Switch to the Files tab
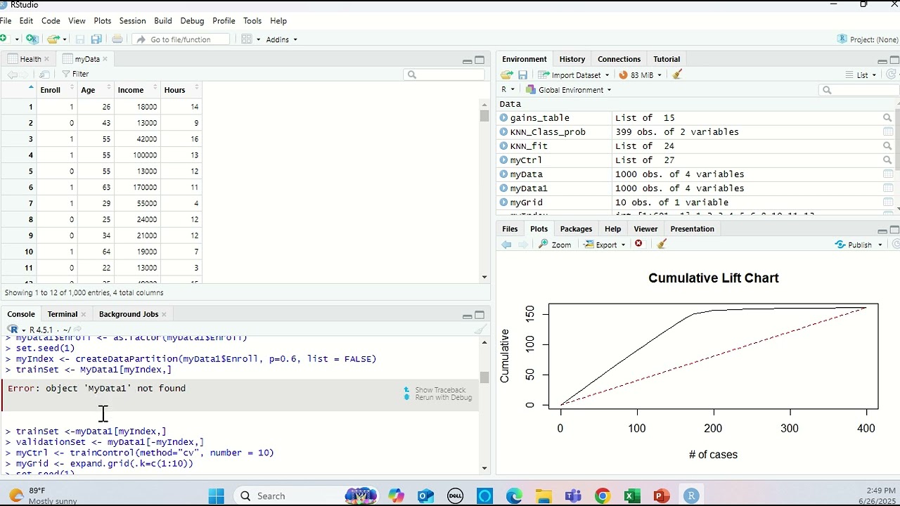Image resolution: width=900 pixels, height=506 pixels. tap(510, 229)
